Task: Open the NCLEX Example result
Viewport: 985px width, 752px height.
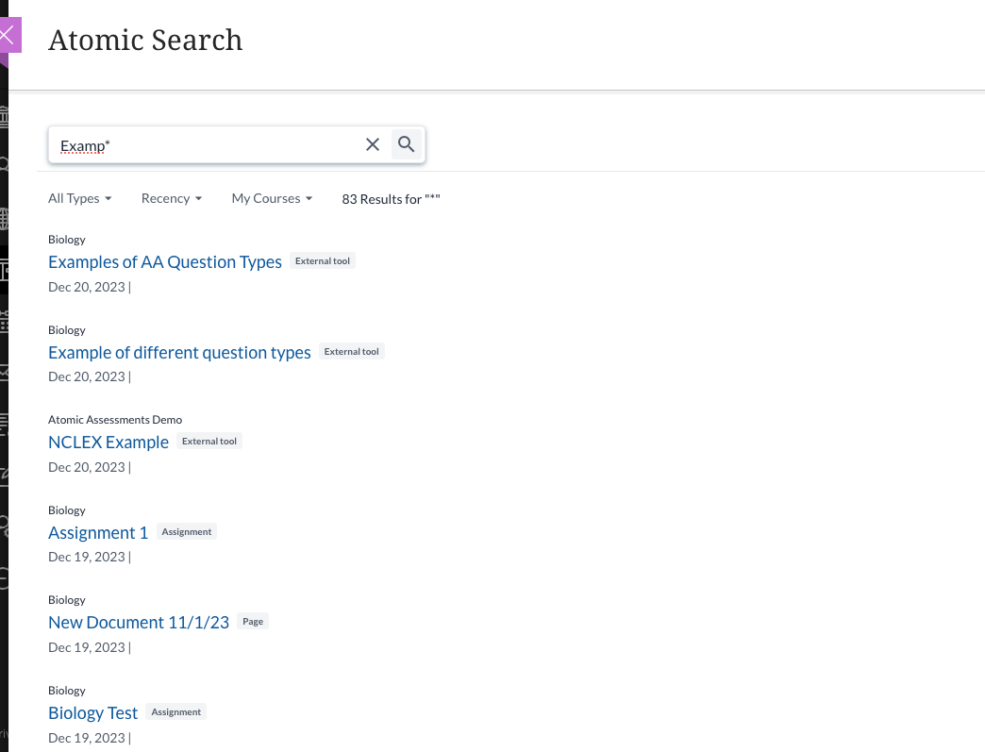Action: pos(109,443)
